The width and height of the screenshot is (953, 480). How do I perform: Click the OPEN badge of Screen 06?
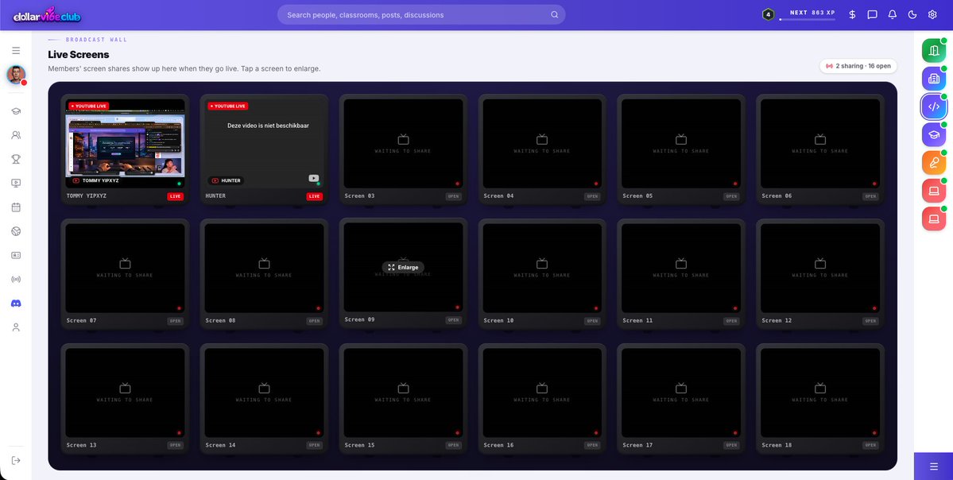[x=871, y=196]
